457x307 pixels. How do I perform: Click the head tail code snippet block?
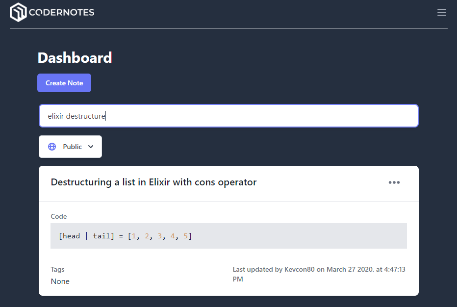coord(228,236)
